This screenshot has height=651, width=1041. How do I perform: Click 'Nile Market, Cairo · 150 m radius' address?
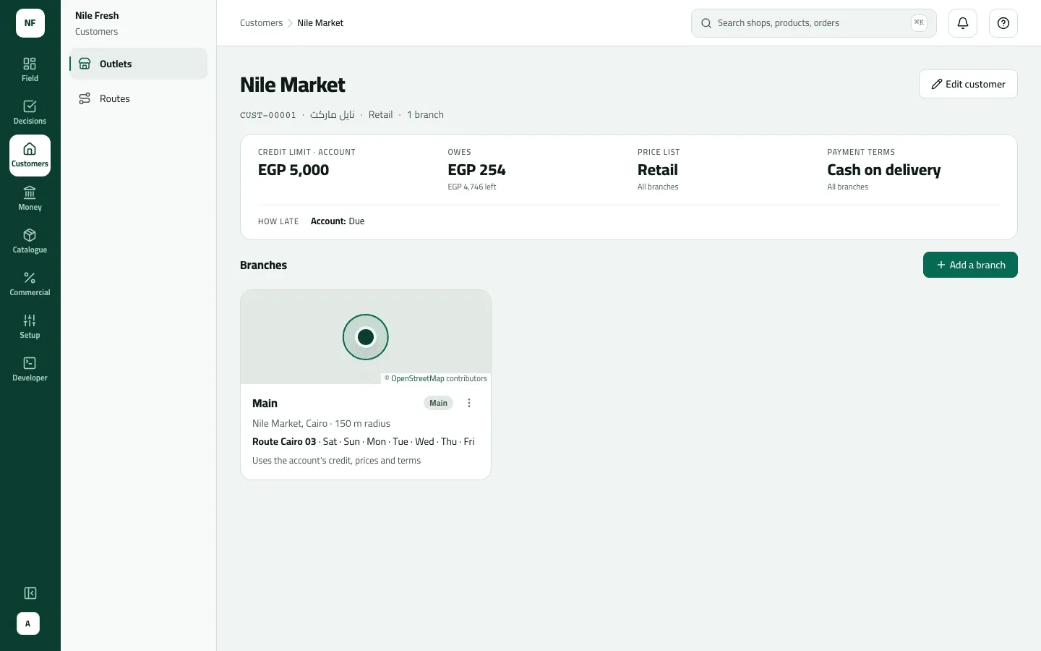[x=321, y=423]
